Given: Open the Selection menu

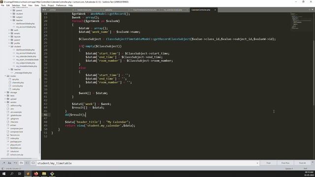Looking at the screenshot, I should point(16,5).
